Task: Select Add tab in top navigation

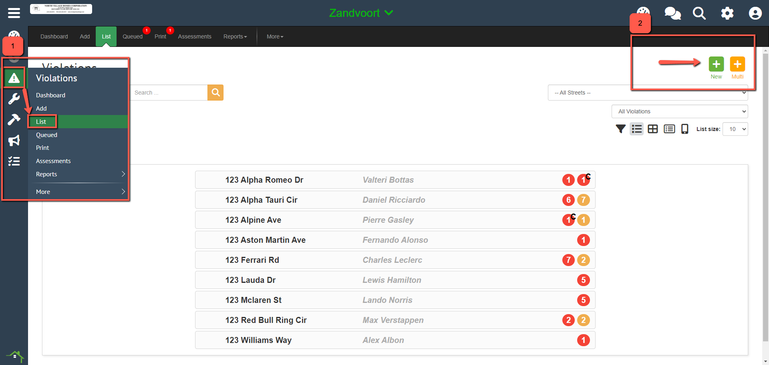Action: 85,36
